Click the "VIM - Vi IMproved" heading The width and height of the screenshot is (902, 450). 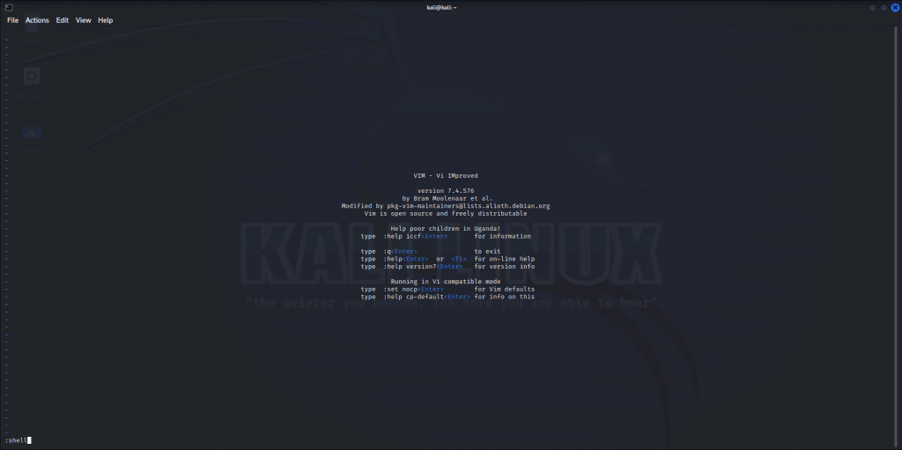[x=445, y=176]
